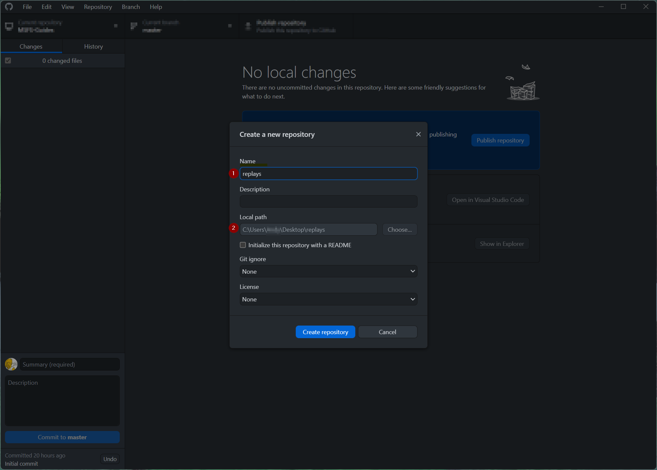This screenshot has height=470, width=657.
Task: Focus the repository Name input field
Action: (328, 174)
